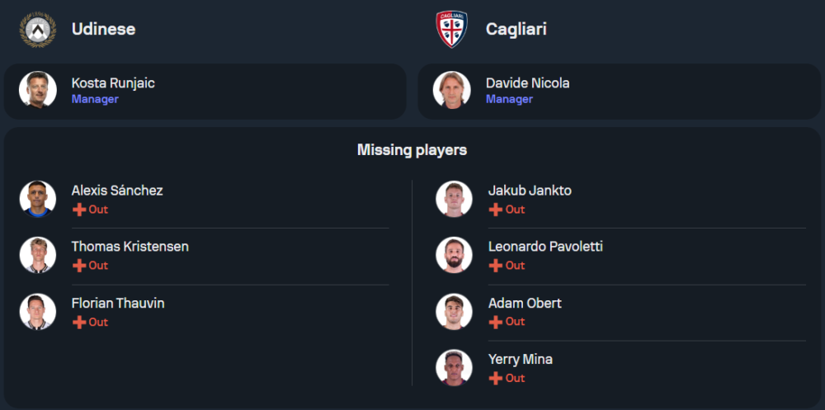
Task: Click the injury cross icon under Yerry Mina
Action: pyautogui.click(x=496, y=379)
